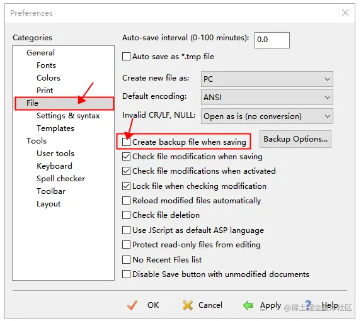Open the Default encoding dropdown

point(267,98)
